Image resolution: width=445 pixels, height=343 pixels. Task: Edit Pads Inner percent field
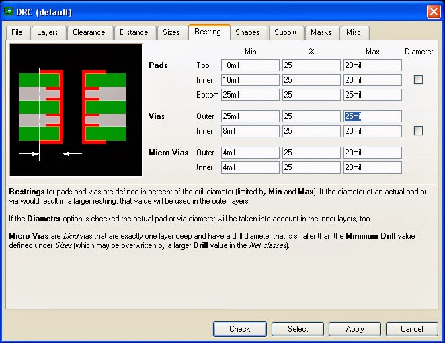pyautogui.click(x=311, y=80)
